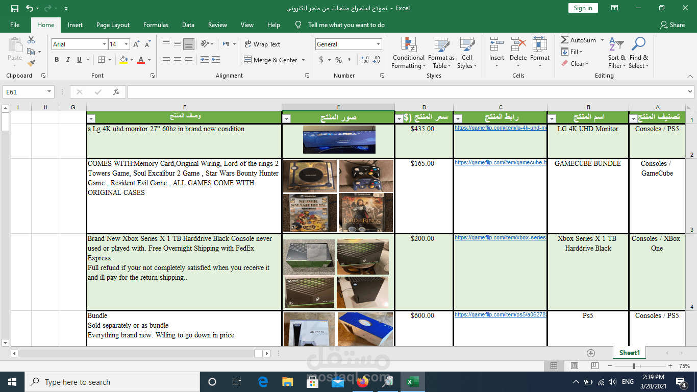Increase decimal places
This screenshot has width=697, height=392.
(x=365, y=60)
